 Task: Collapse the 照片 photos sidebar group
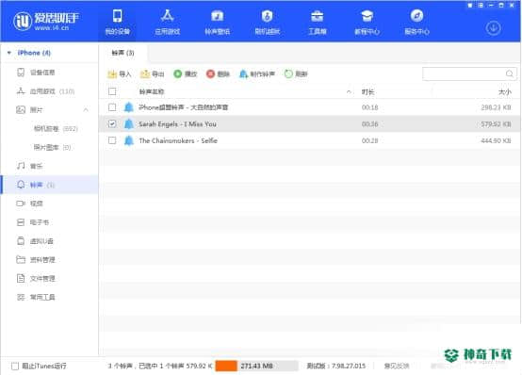pyautogui.click(x=86, y=109)
